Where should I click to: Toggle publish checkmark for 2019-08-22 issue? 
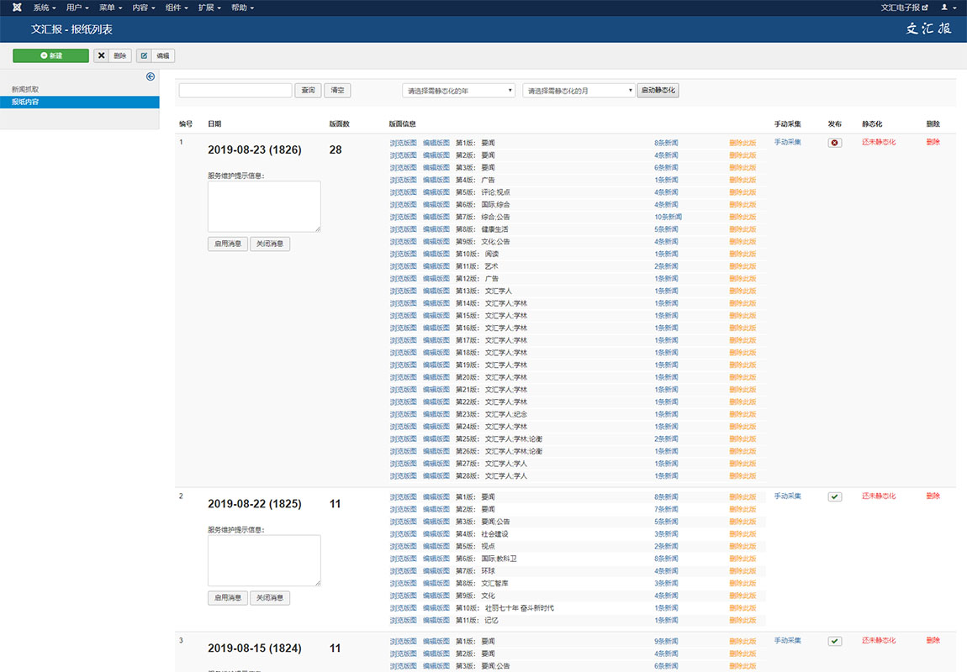tap(834, 496)
